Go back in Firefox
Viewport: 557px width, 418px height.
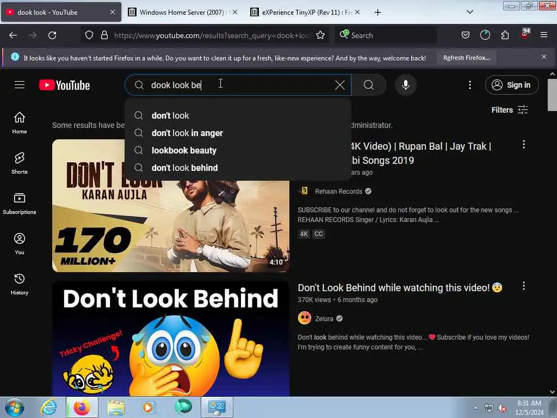(13, 35)
